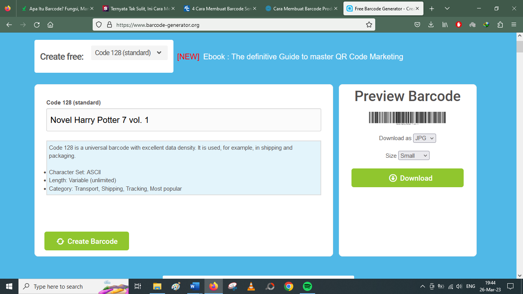Switch the ENG input language indicator
Viewport: 523px width, 294px height.
471,286
